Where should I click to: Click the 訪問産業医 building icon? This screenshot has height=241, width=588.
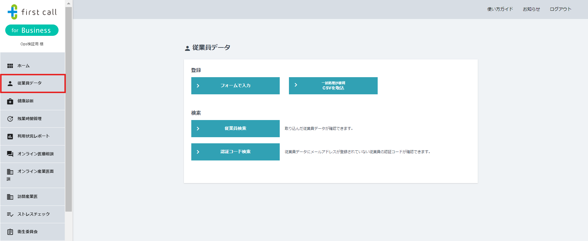tap(10, 197)
